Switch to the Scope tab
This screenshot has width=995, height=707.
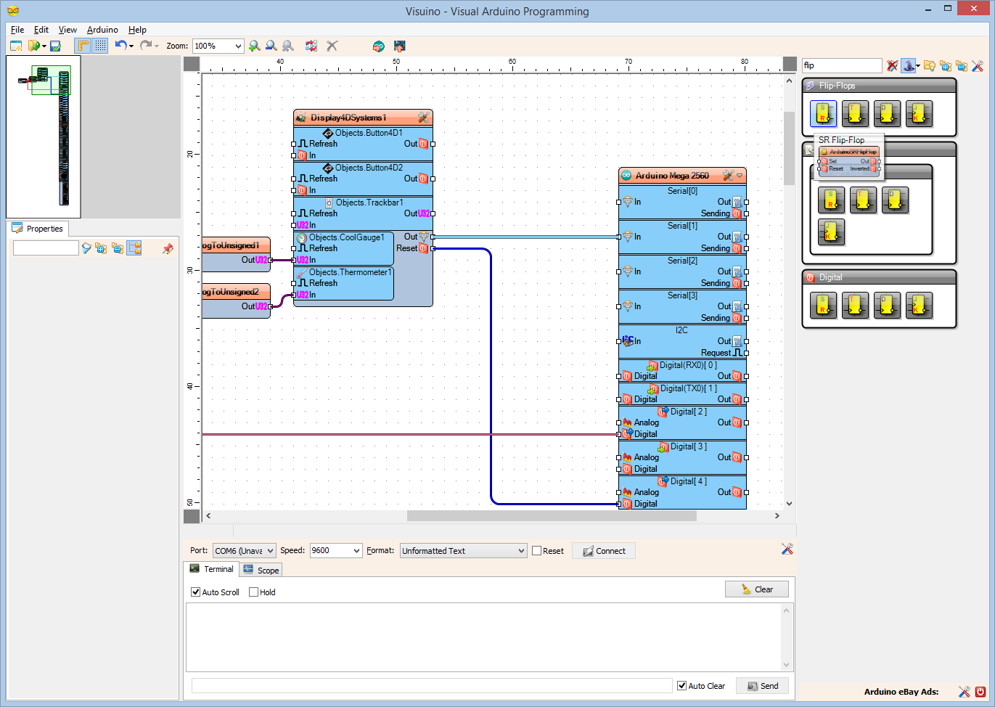click(261, 569)
